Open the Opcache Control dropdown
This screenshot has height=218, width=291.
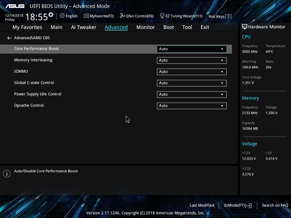(x=192, y=106)
